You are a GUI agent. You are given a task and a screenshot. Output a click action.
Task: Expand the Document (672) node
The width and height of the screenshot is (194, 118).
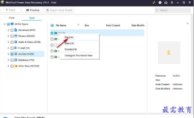pyautogui.click(x=8, y=30)
